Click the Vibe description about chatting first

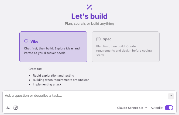(x=52, y=51)
